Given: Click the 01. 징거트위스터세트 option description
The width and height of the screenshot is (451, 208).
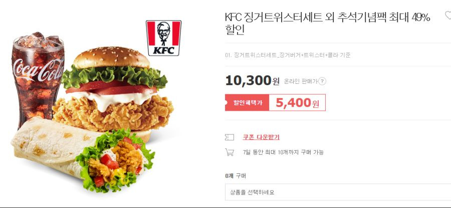Looking at the screenshot, I should (x=288, y=55).
